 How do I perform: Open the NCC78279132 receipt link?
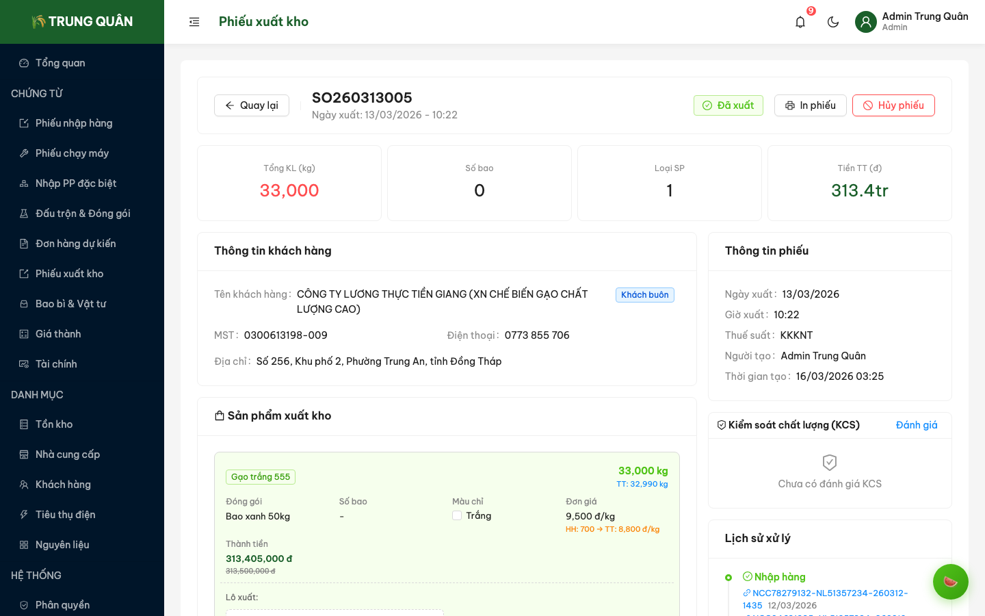pyautogui.click(x=829, y=593)
